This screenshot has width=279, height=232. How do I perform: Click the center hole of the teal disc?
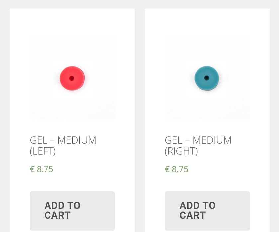(207, 78)
